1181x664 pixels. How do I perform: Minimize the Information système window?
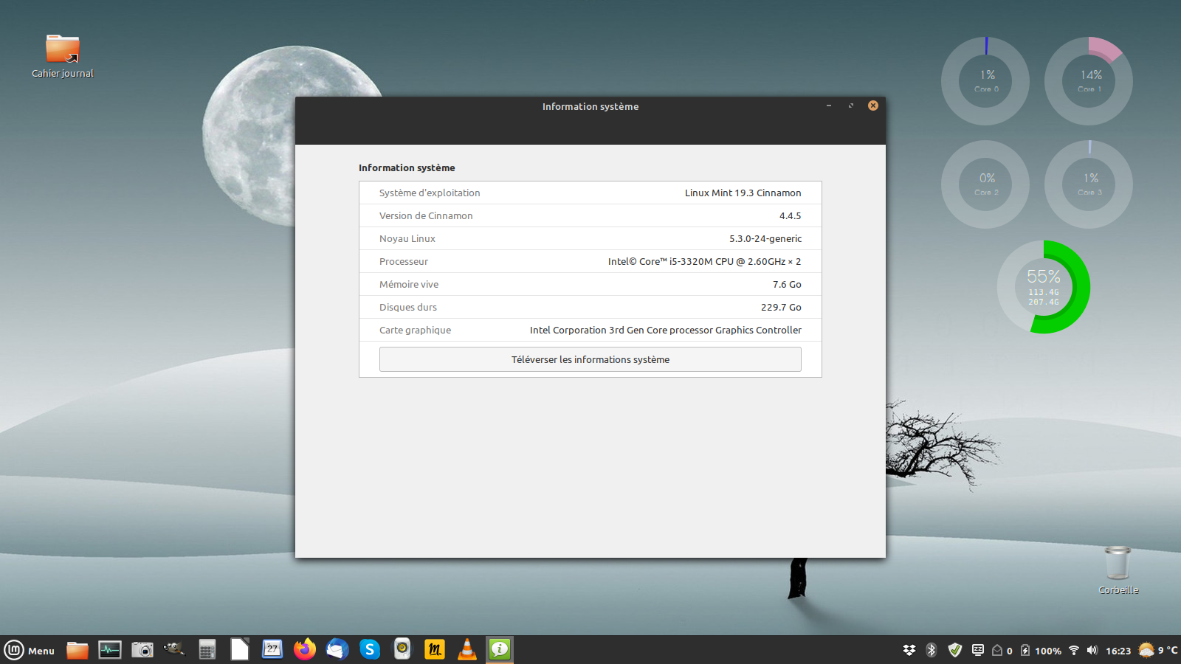[x=829, y=106]
